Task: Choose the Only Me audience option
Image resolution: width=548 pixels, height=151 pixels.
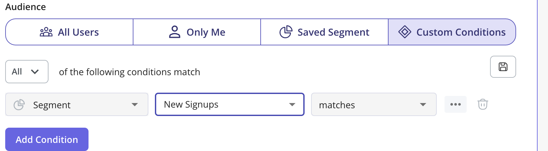Action: pos(197,32)
